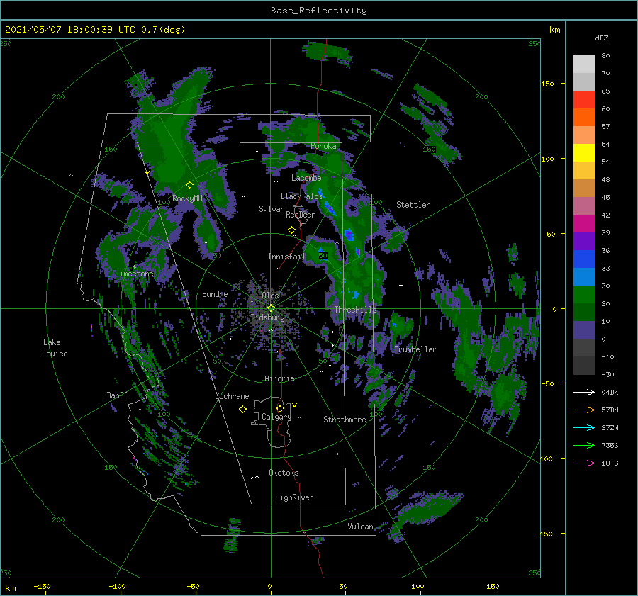Click the Lake Louise label
Viewport: 638px width, 596px height.
(55, 348)
